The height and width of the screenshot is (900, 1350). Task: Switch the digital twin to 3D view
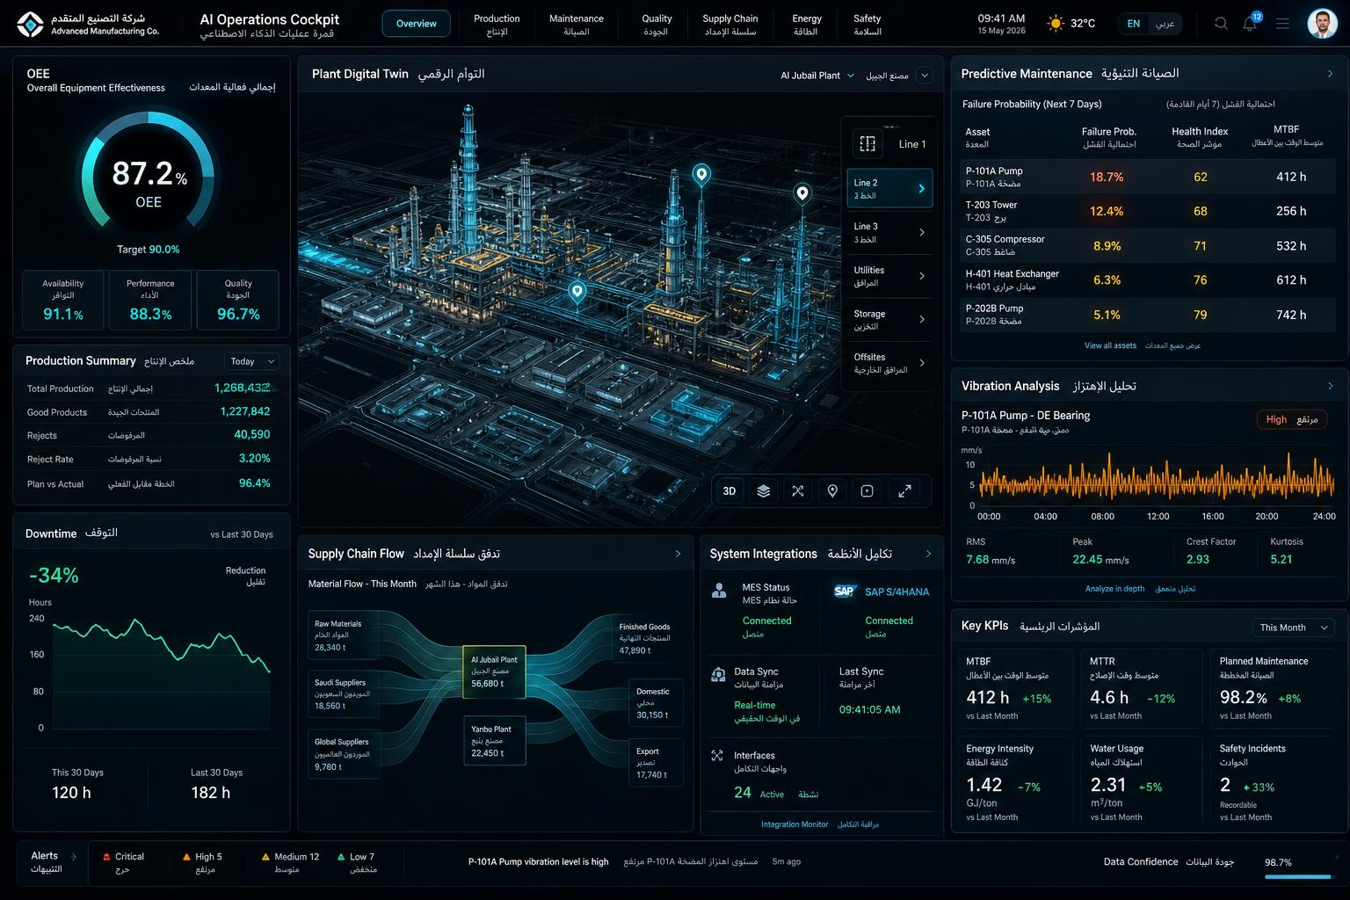(729, 491)
